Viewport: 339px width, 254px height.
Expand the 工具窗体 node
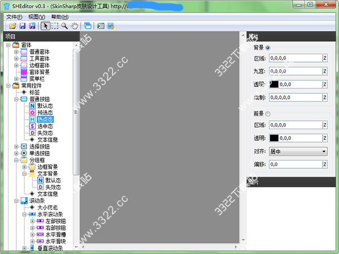click(16, 59)
